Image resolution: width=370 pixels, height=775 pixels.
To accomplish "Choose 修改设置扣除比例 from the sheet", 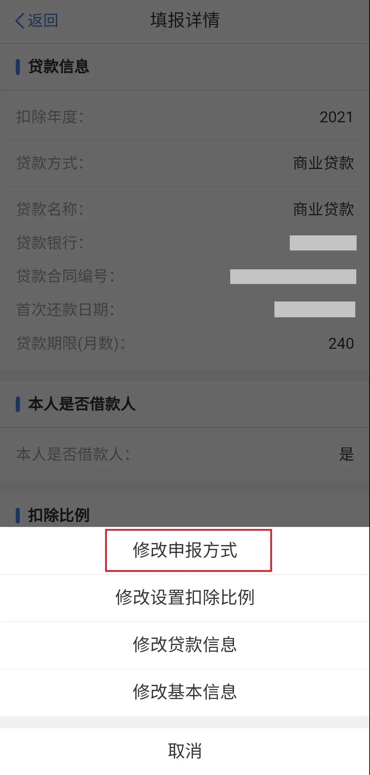I will point(185,598).
